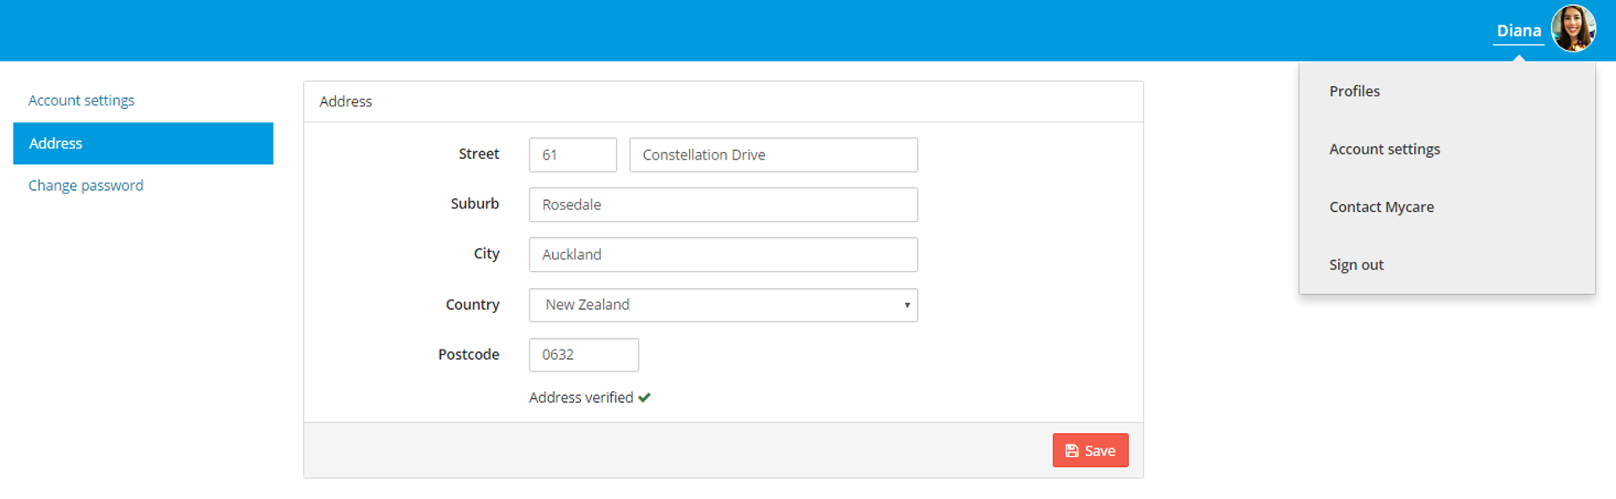Click the Street field label
Image resolution: width=1616 pixels, height=499 pixels.
pyautogui.click(x=479, y=154)
